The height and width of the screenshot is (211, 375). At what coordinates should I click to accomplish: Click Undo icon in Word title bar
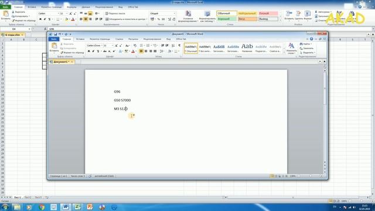pyautogui.click(x=60, y=34)
